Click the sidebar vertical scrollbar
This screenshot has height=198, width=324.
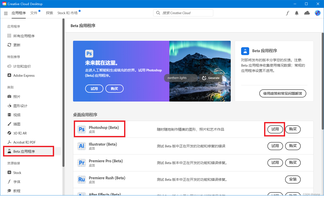(x=63, y=93)
